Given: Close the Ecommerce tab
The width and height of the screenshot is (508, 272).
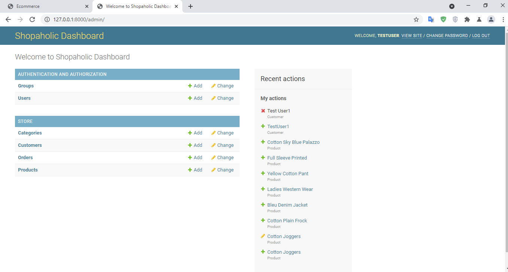Looking at the screenshot, I should click(x=87, y=6).
